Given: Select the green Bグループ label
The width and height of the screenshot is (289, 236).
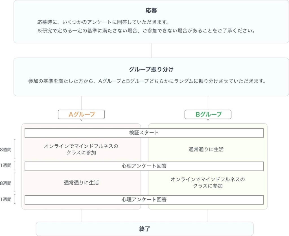Looking at the screenshot, I should [x=208, y=114].
